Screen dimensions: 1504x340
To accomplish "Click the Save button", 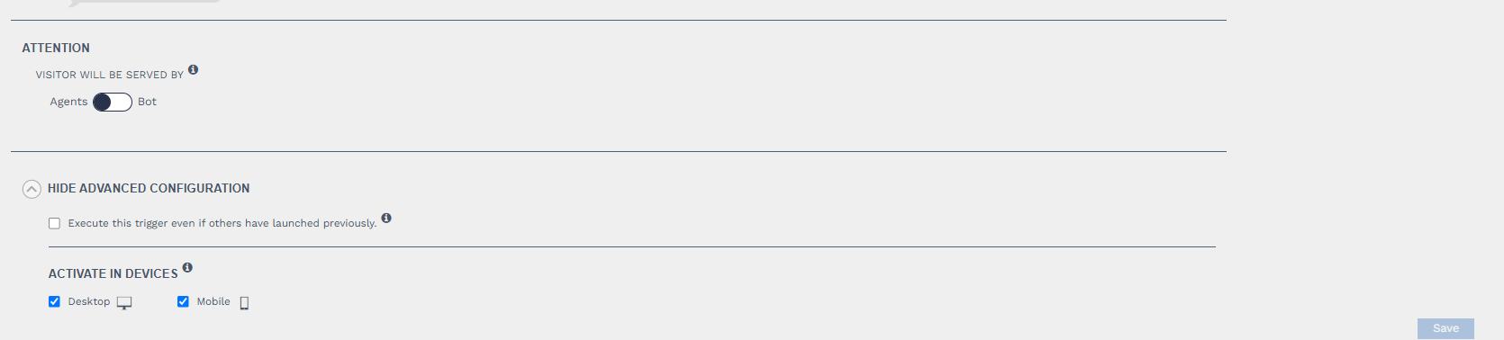I will 1445,328.
